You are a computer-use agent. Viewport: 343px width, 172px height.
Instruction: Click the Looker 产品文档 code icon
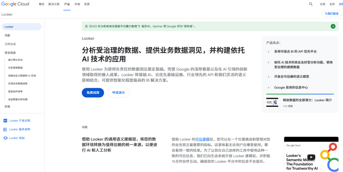tap(5, 121)
